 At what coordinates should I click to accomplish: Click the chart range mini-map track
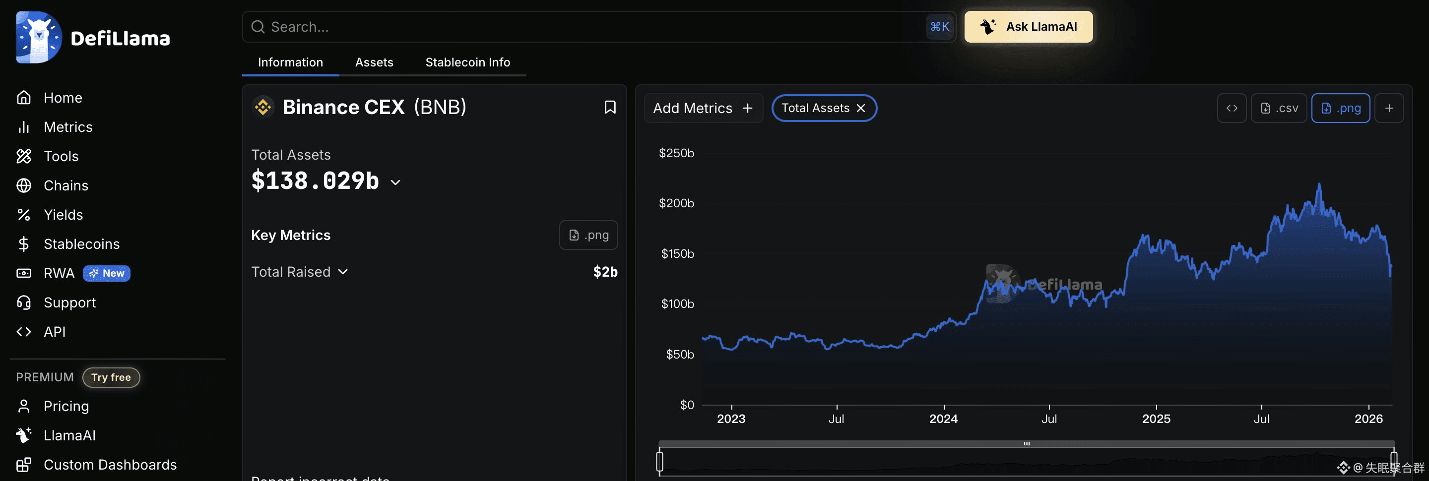click(x=1027, y=461)
